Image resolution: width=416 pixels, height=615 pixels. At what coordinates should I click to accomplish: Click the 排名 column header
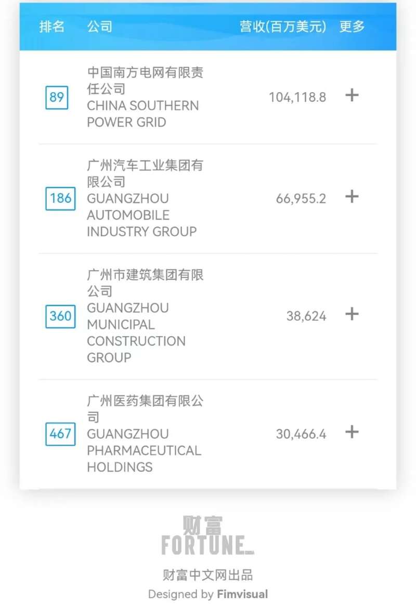tap(52, 27)
